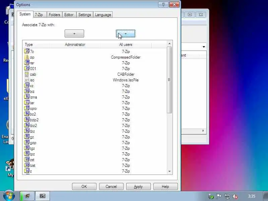Click the Cancel button
Screen dimensions: 268x201
[x=111, y=187]
